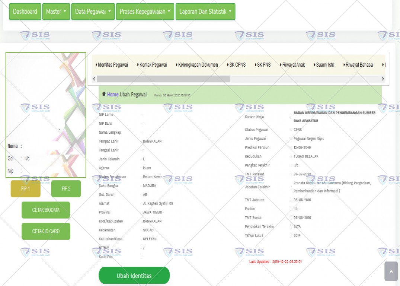Switch to Kontak Pegawai tab
This screenshot has height=286, width=400.
[x=152, y=65]
